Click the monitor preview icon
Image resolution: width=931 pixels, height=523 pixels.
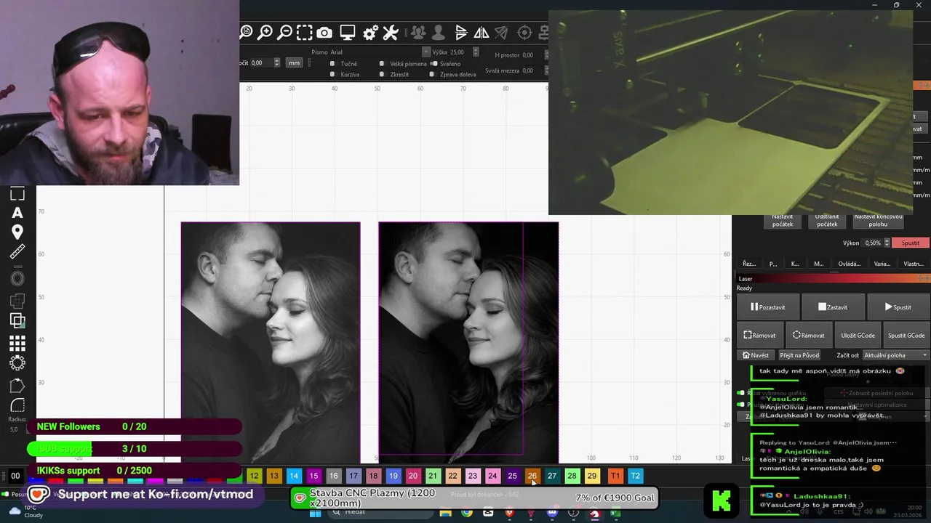click(x=348, y=33)
